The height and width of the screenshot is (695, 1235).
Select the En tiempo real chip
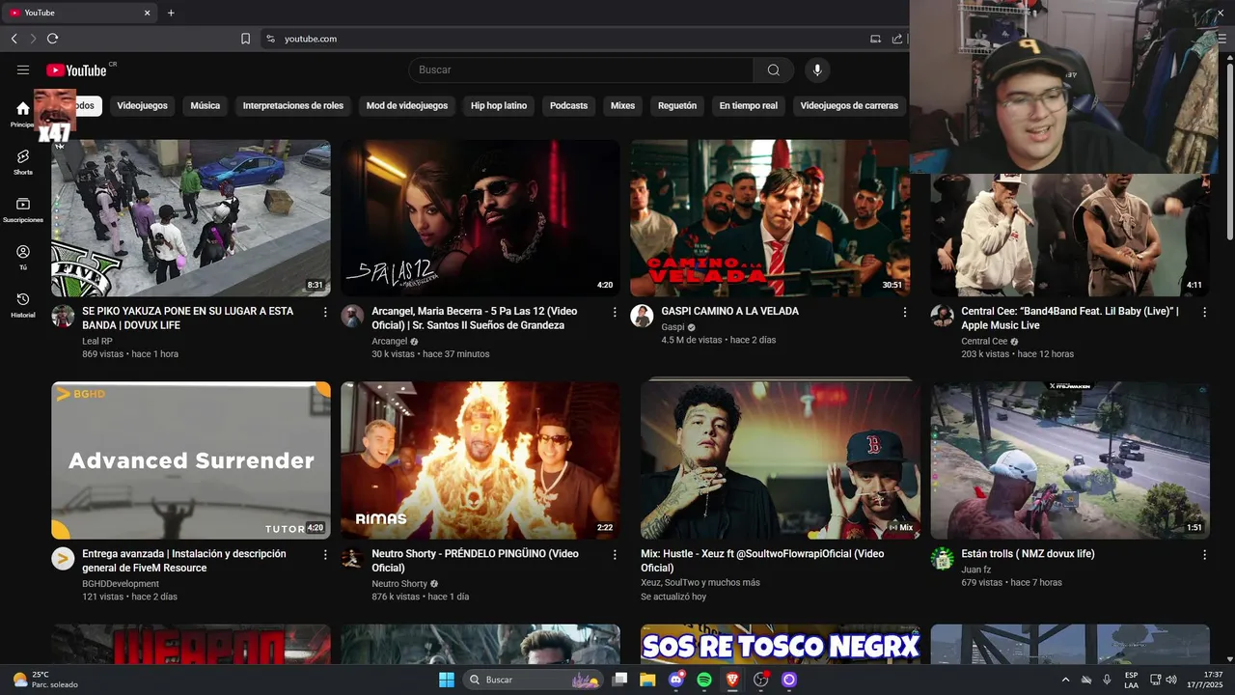click(748, 105)
